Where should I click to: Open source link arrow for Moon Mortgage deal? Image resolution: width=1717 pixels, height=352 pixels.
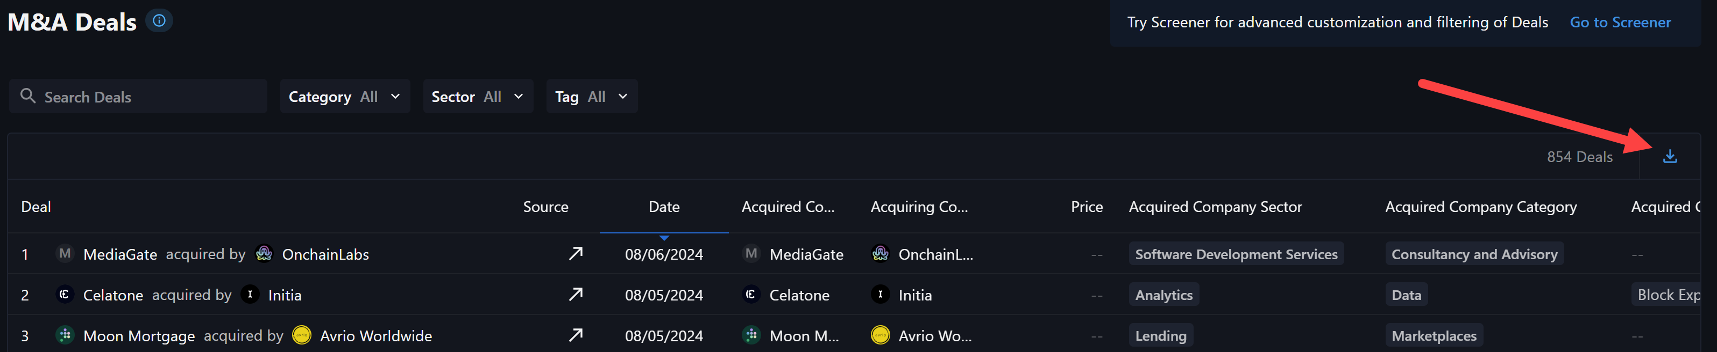click(x=575, y=335)
